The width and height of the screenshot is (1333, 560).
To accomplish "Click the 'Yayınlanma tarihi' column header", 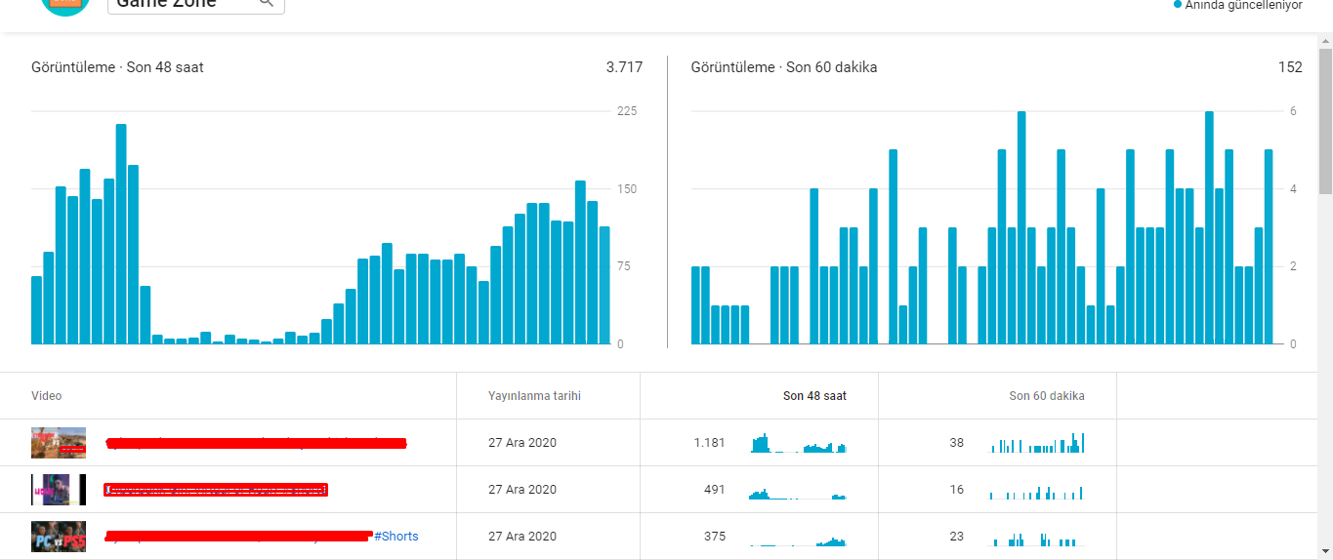I will (x=534, y=396).
